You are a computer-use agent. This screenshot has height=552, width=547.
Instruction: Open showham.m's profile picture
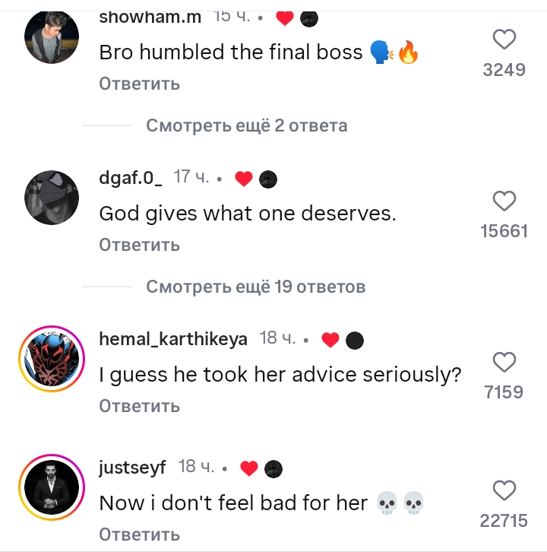click(52, 36)
